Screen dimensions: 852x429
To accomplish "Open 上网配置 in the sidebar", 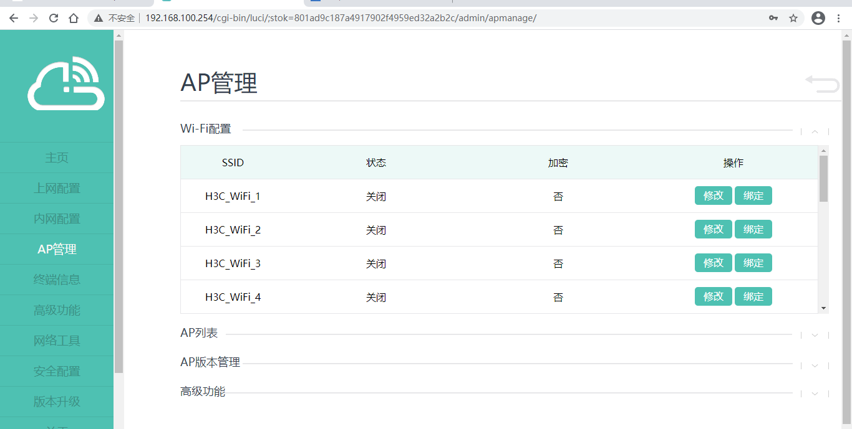I will pos(57,188).
